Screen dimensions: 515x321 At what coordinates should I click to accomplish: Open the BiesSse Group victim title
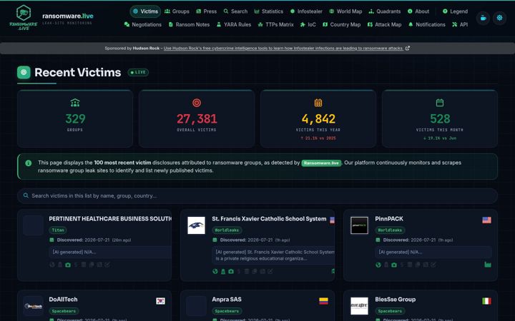tap(395, 300)
